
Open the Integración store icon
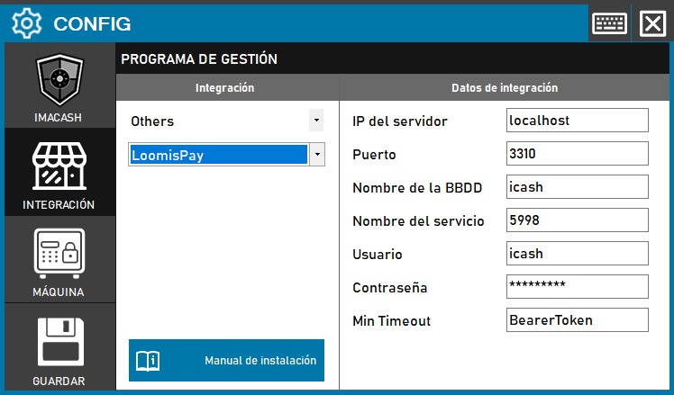tap(59, 167)
